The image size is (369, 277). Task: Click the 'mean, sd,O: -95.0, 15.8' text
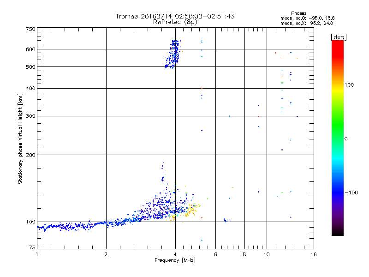(x=307, y=18)
